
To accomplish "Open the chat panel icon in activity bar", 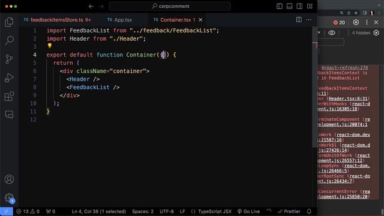I will [x=9, y=115].
